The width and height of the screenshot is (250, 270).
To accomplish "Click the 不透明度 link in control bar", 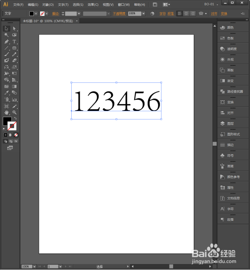I will tap(119, 13).
